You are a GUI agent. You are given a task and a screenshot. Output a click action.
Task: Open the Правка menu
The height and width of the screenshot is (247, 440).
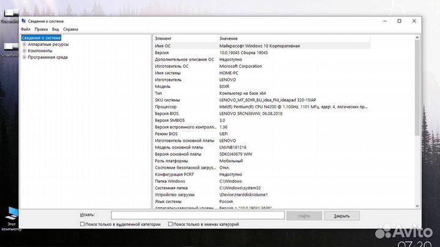point(41,29)
